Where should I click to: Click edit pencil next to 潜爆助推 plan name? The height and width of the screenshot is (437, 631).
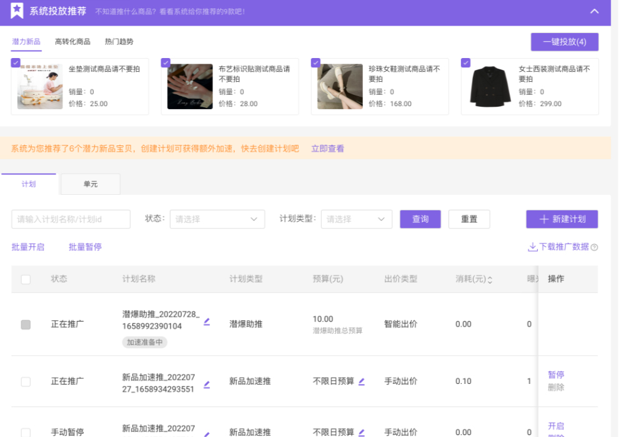(207, 322)
